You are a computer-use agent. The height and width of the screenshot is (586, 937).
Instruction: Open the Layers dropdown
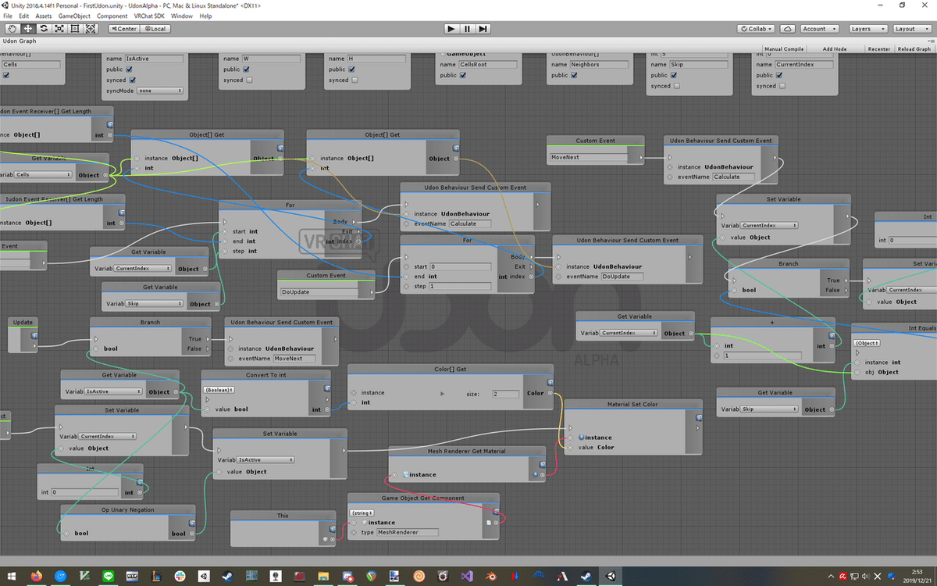pos(868,29)
